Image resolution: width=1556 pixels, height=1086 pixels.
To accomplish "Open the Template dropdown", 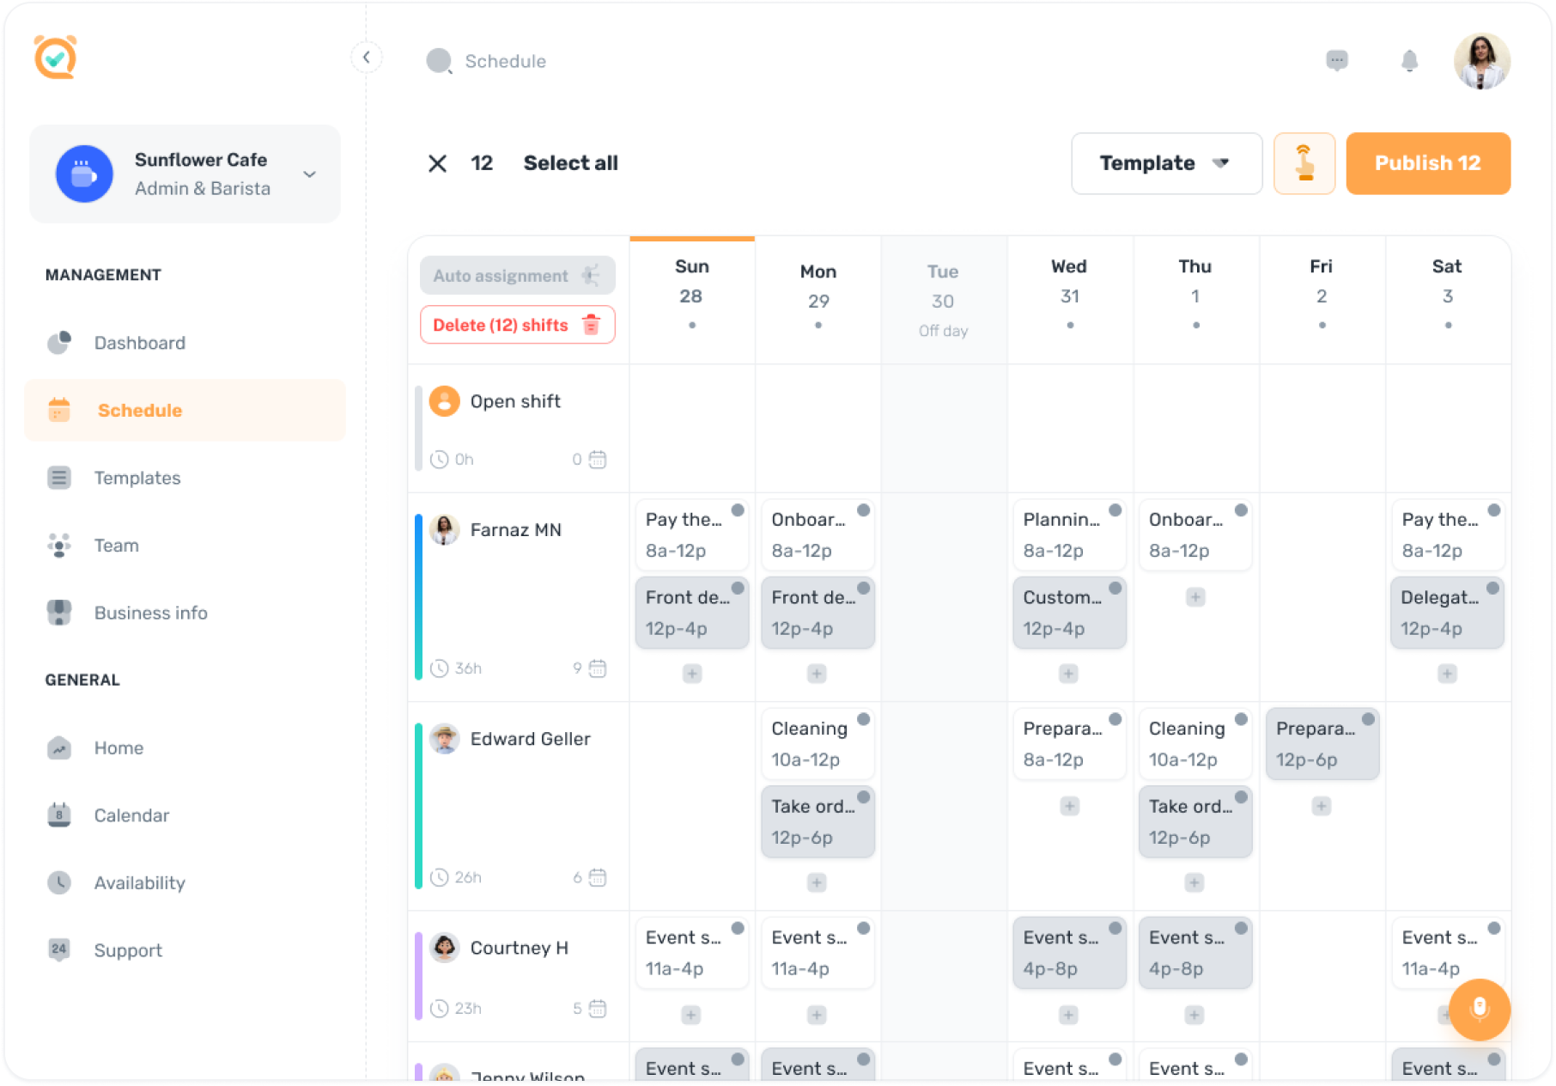I will (x=1165, y=163).
